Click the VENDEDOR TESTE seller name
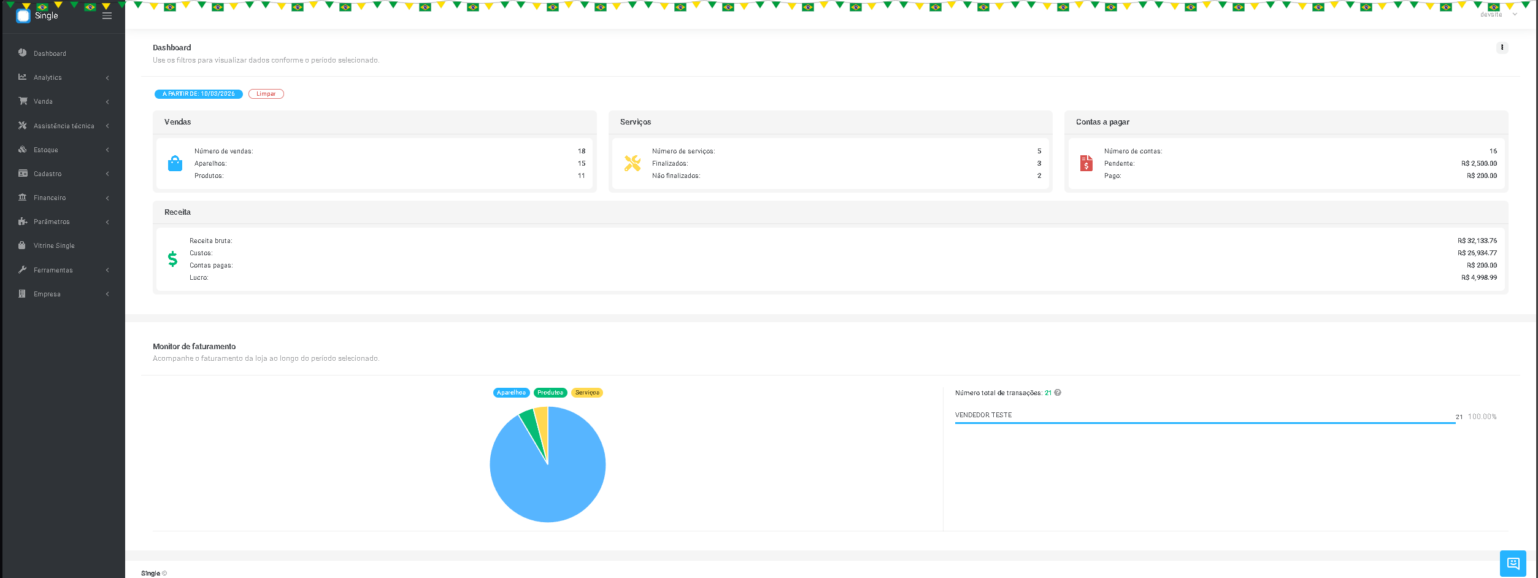The width and height of the screenshot is (1538, 578). (983, 415)
